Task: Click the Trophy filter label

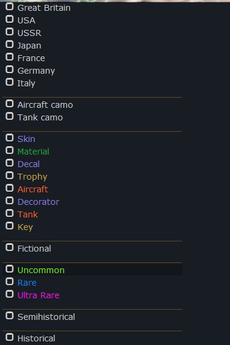Action: click(x=32, y=177)
